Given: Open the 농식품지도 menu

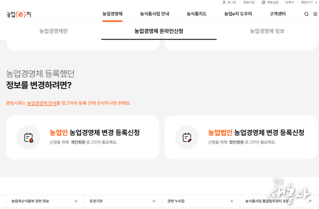Looking at the screenshot, I should click(197, 14).
